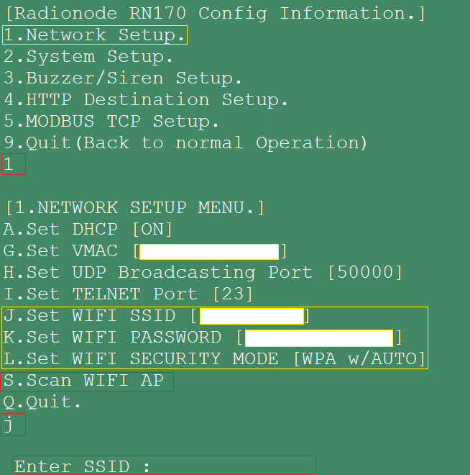Select L.Set WIFI SECURITY MODE line
This screenshot has width=470, height=475.
click(214, 359)
